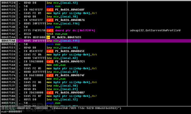Image resolution: width=191 pixels, height=114 pixels.
Task: Click the call PE_0x826.0049D7C1 line
Action: tap(66, 61)
